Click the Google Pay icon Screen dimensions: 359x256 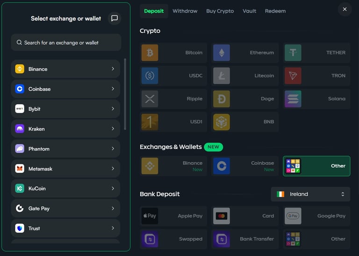[293, 216]
